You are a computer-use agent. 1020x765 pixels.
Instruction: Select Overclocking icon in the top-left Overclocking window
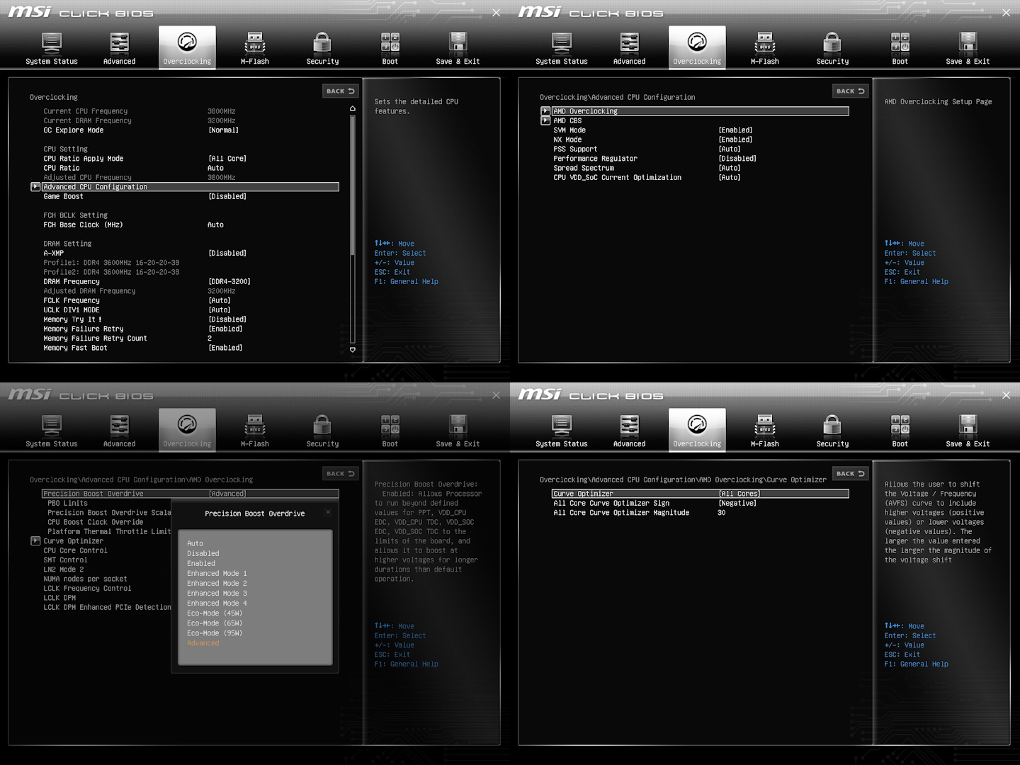coord(187,48)
